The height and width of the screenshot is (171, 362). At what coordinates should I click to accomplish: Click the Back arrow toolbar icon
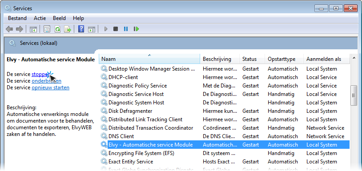tap(9, 29)
